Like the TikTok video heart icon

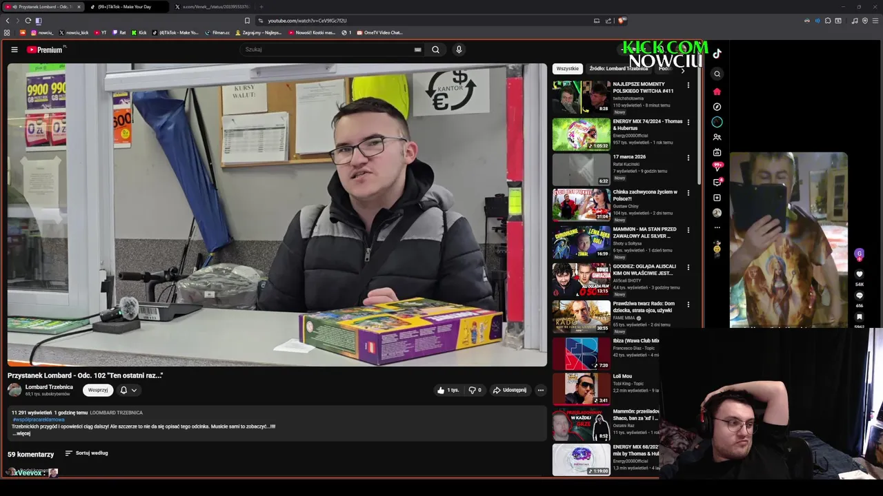[x=860, y=274]
